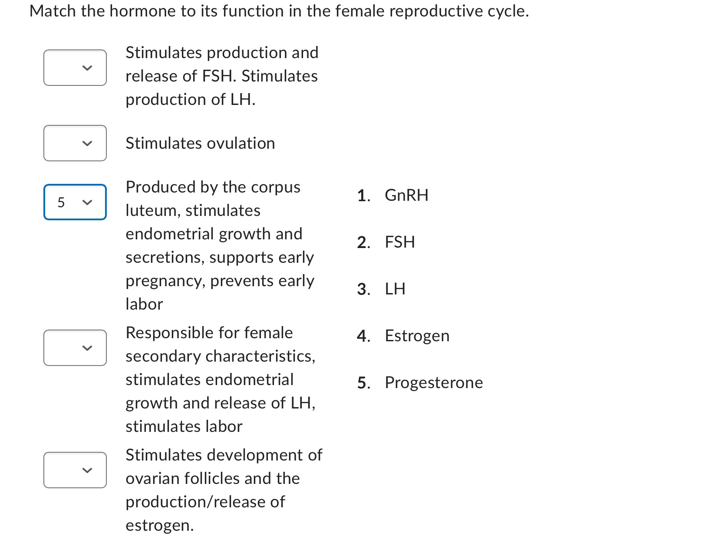The height and width of the screenshot is (552, 712).
Task: Click the number 5 shown in the selected dropdown
Action: pos(61,202)
